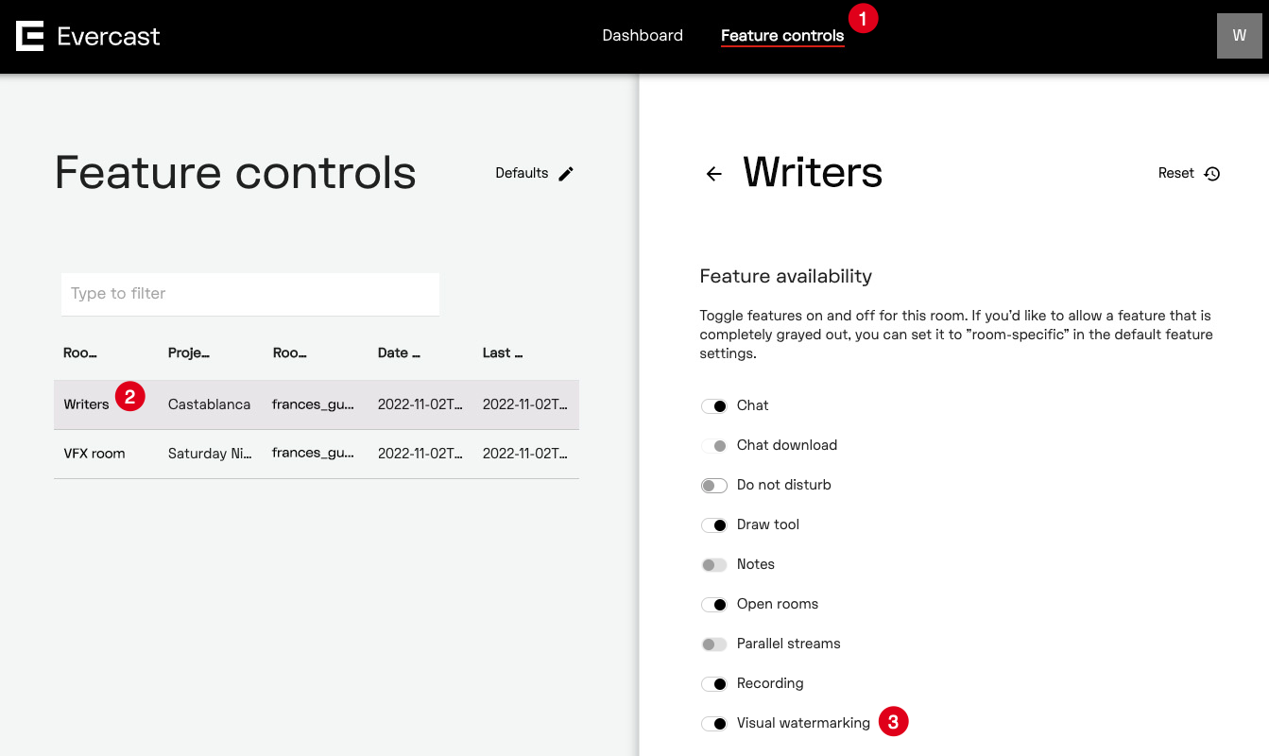Select the VFX room row
This screenshot has width=1269, height=756.
[x=317, y=454]
